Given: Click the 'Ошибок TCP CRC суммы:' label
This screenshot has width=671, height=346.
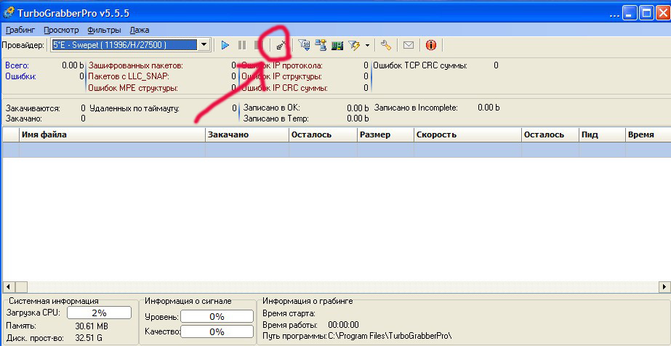Looking at the screenshot, I should [x=420, y=65].
